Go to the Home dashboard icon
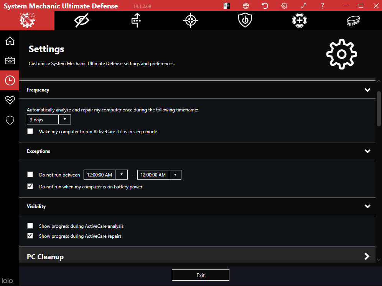Image resolution: width=382 pixels, height=286 pixels. [x=10, y=41]
